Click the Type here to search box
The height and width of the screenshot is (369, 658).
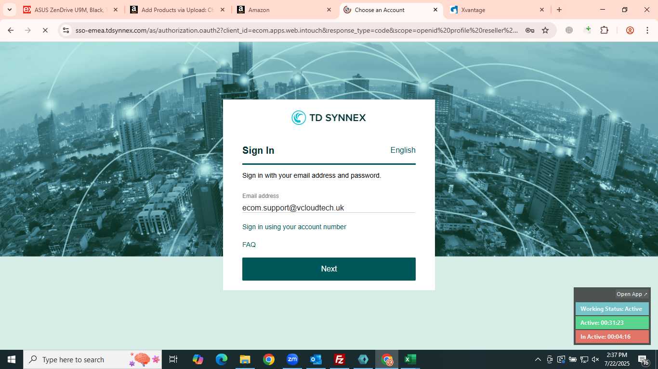click(x=93, y=359)
